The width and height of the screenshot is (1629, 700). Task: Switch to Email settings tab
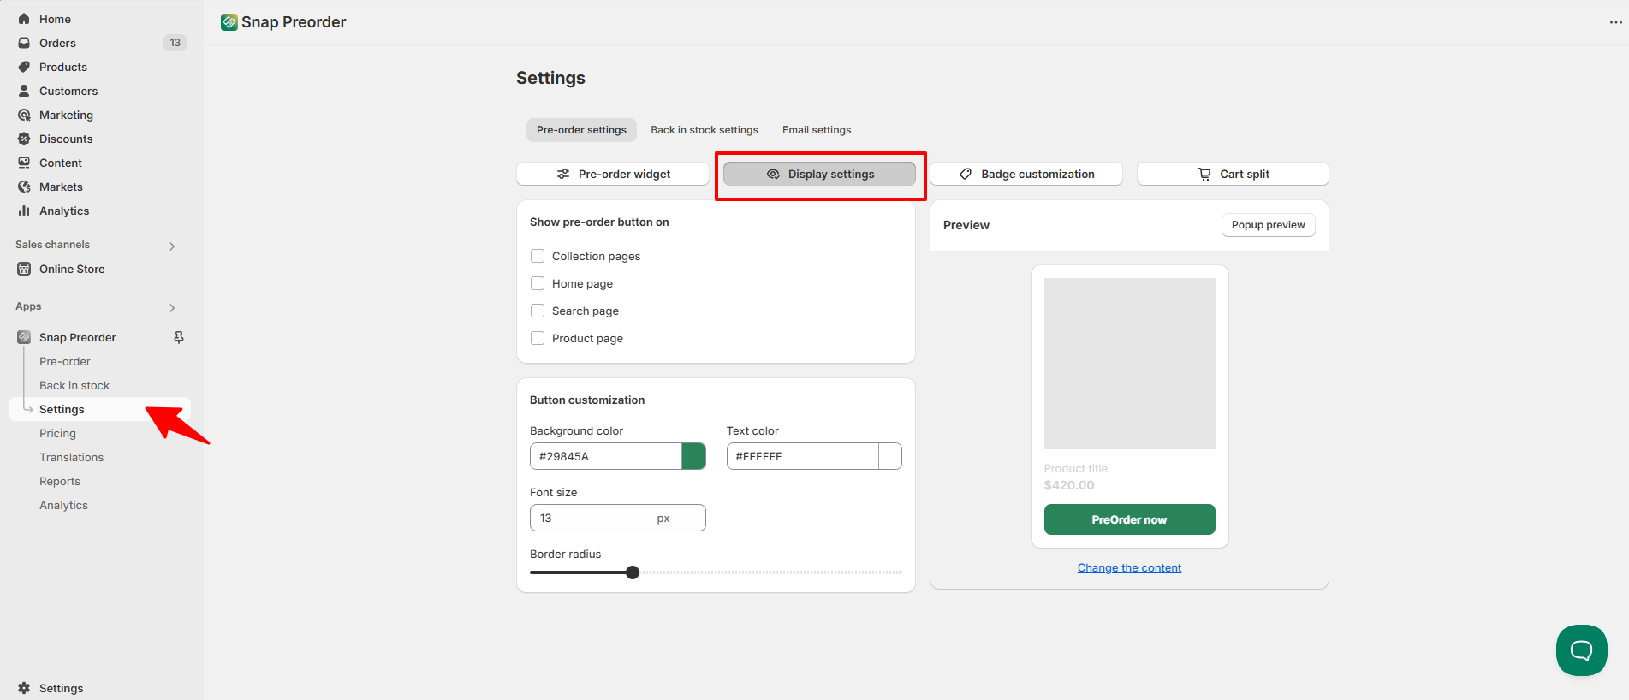pyautogui.click(x=817, y=130)
